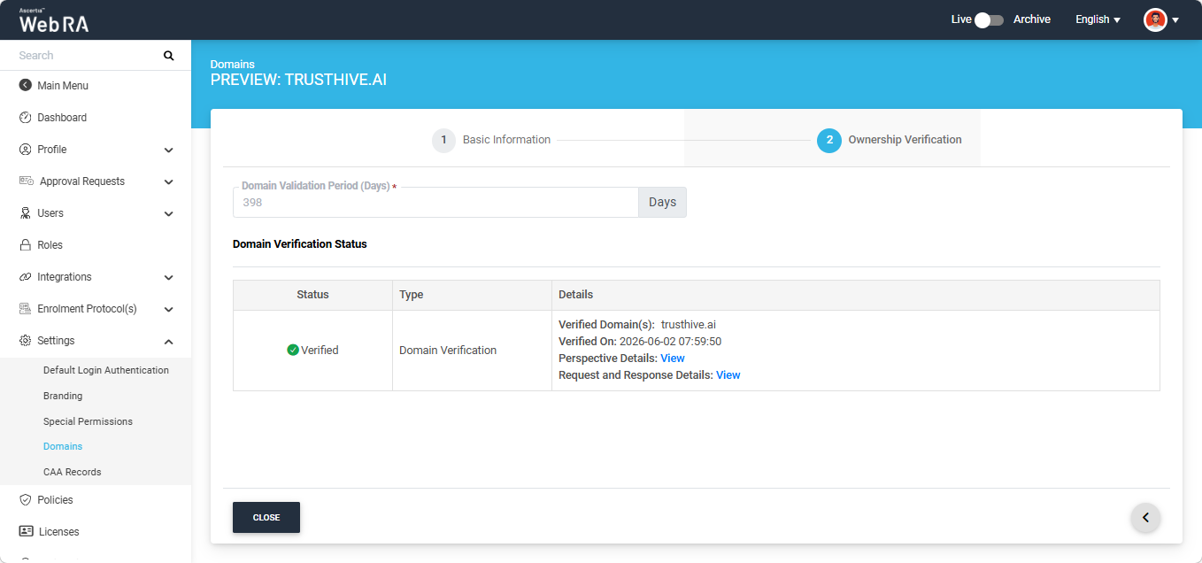Screen dimensions: 1202x563
Task: Toggle the Live/Archive switch
Action: click(989, 19)
